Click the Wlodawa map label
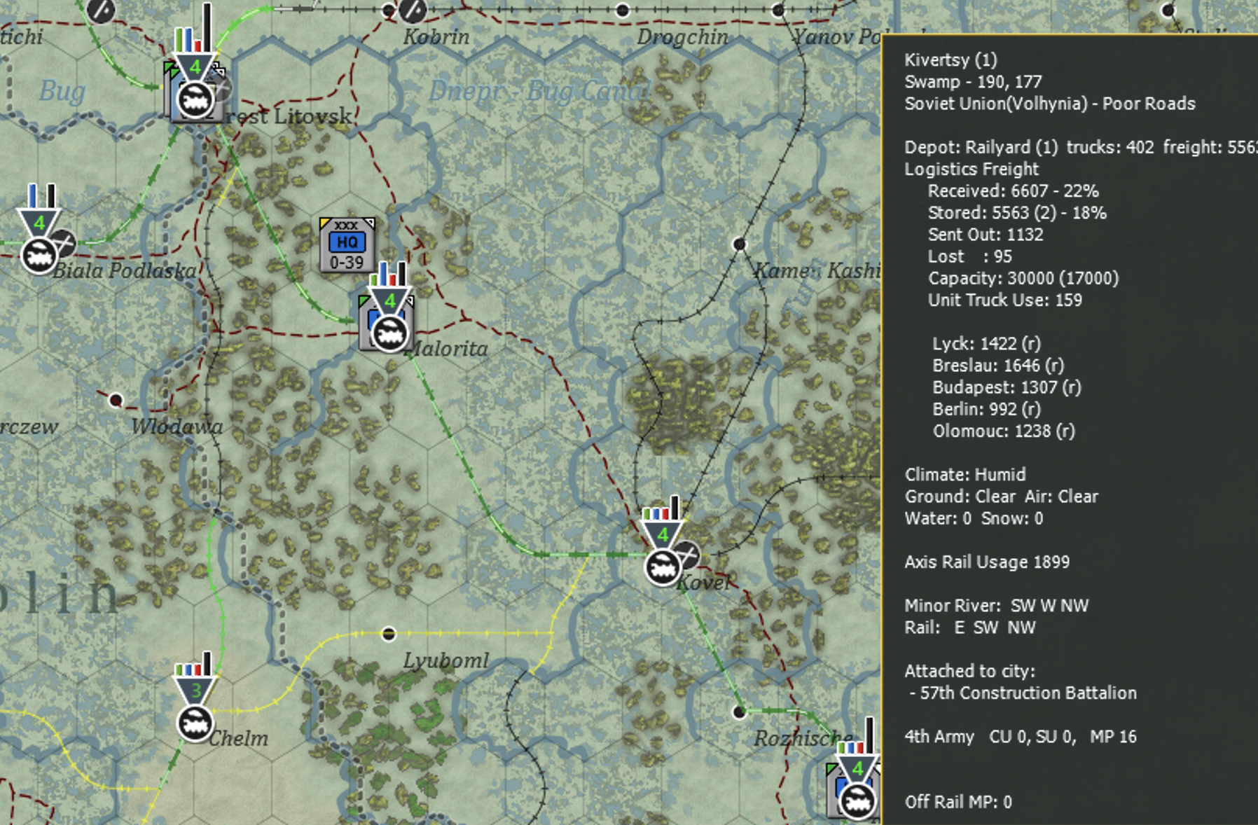Viewport: 1258px width, 825px height. click(x=177, y=426)
